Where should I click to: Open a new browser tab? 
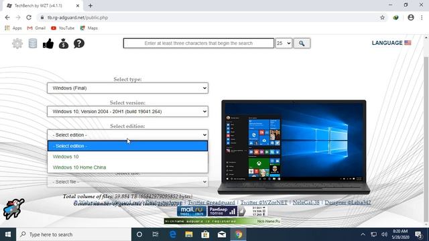coord(90,5)
